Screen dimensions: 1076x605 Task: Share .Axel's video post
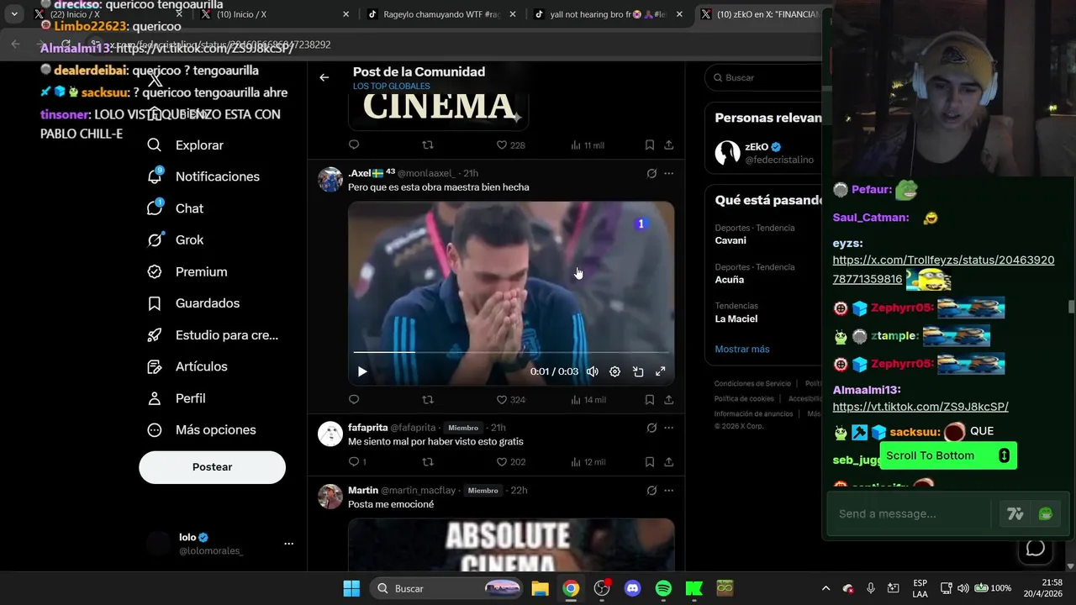669,400
